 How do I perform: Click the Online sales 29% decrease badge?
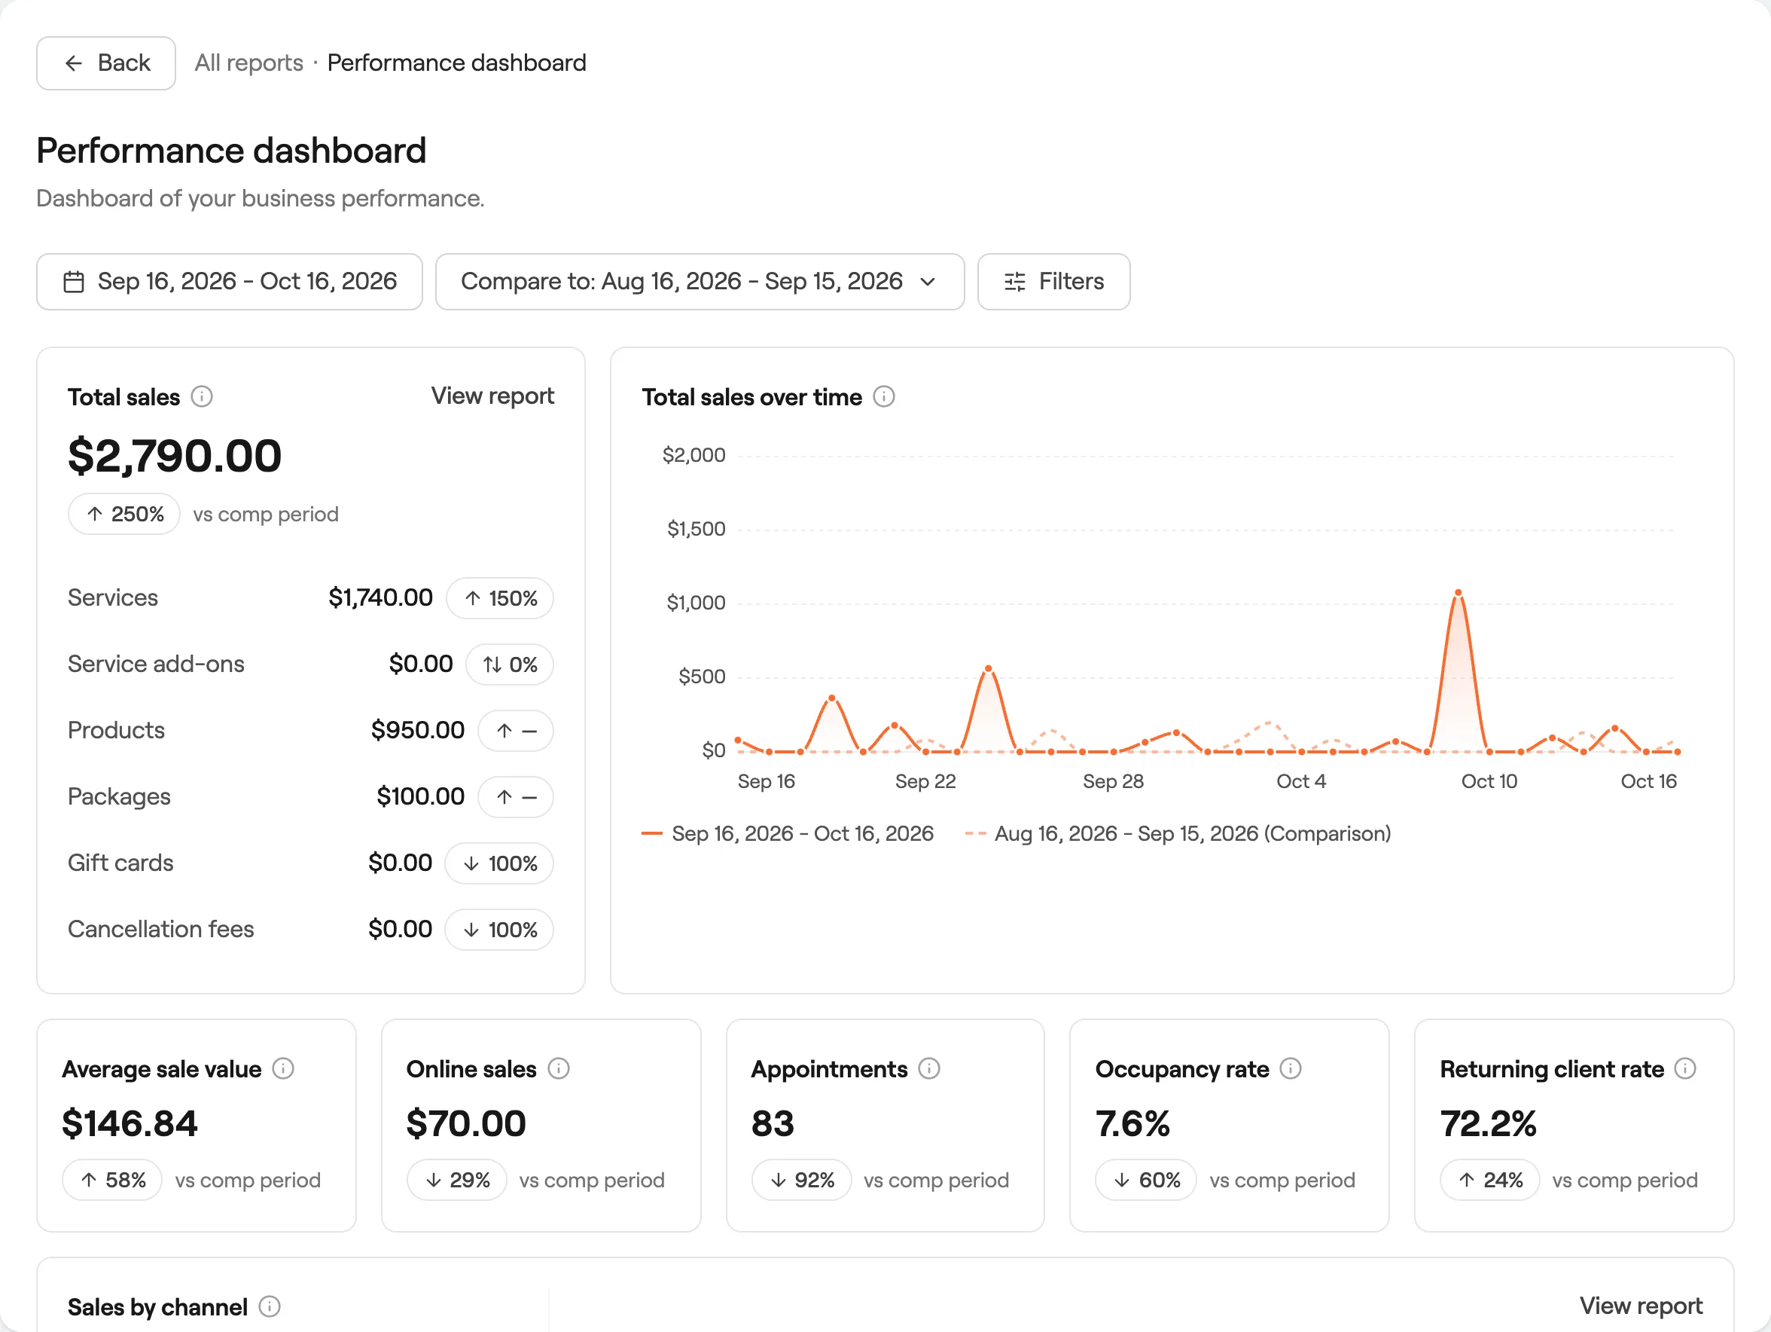(457, 1181)
